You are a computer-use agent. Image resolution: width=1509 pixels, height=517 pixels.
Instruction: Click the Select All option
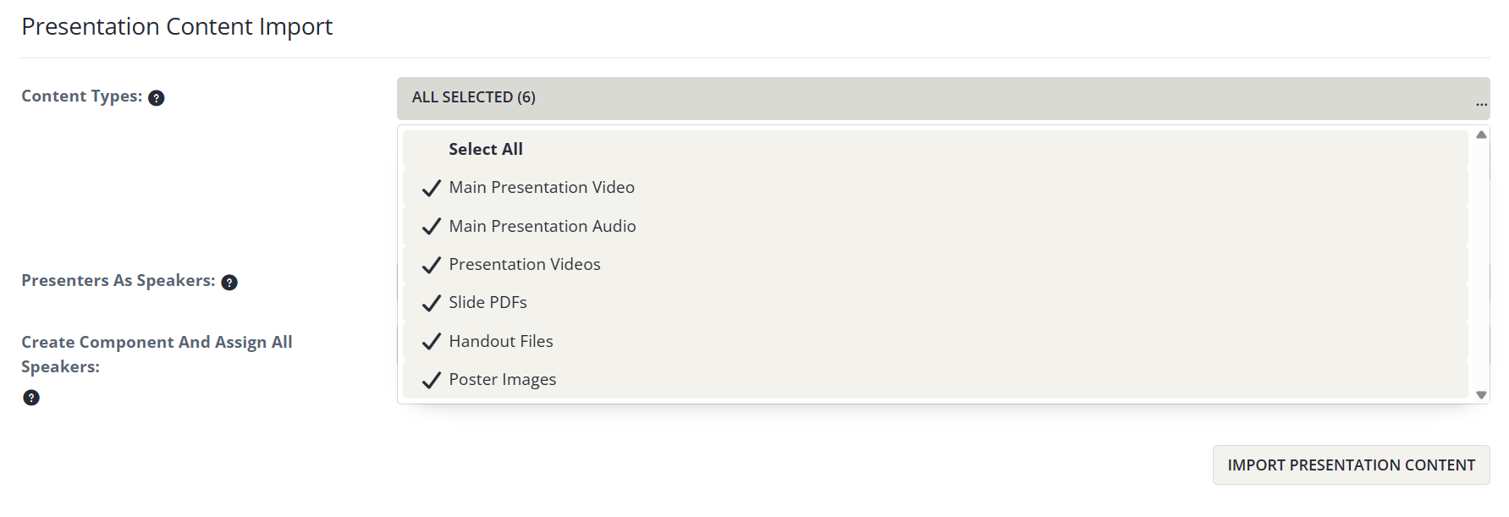click(x=485, y=149)
